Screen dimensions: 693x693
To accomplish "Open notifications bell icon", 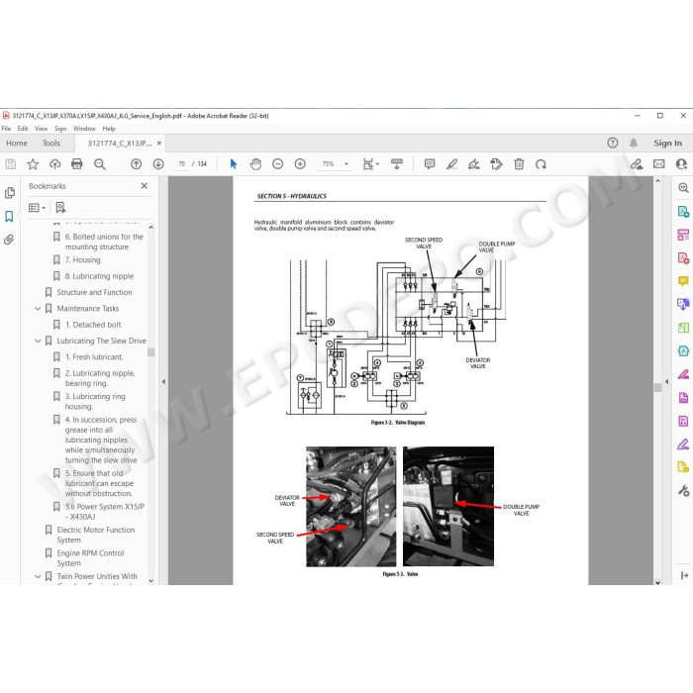I will click(634, 143).
